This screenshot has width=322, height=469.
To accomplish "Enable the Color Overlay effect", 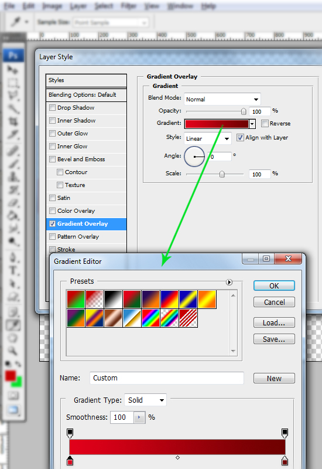I will [x=52, y=210].
